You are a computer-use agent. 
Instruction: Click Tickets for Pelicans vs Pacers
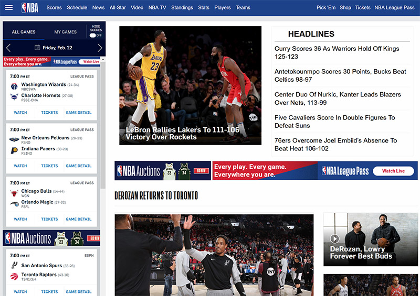coord(49,166)
